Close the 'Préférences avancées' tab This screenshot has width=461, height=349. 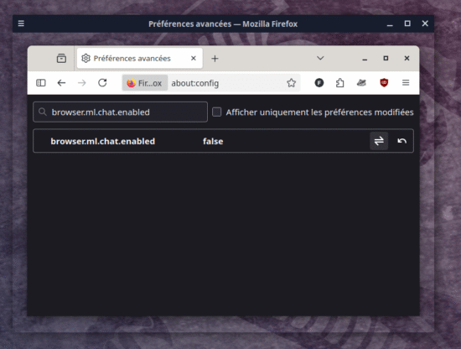click(x=194, y=58)
